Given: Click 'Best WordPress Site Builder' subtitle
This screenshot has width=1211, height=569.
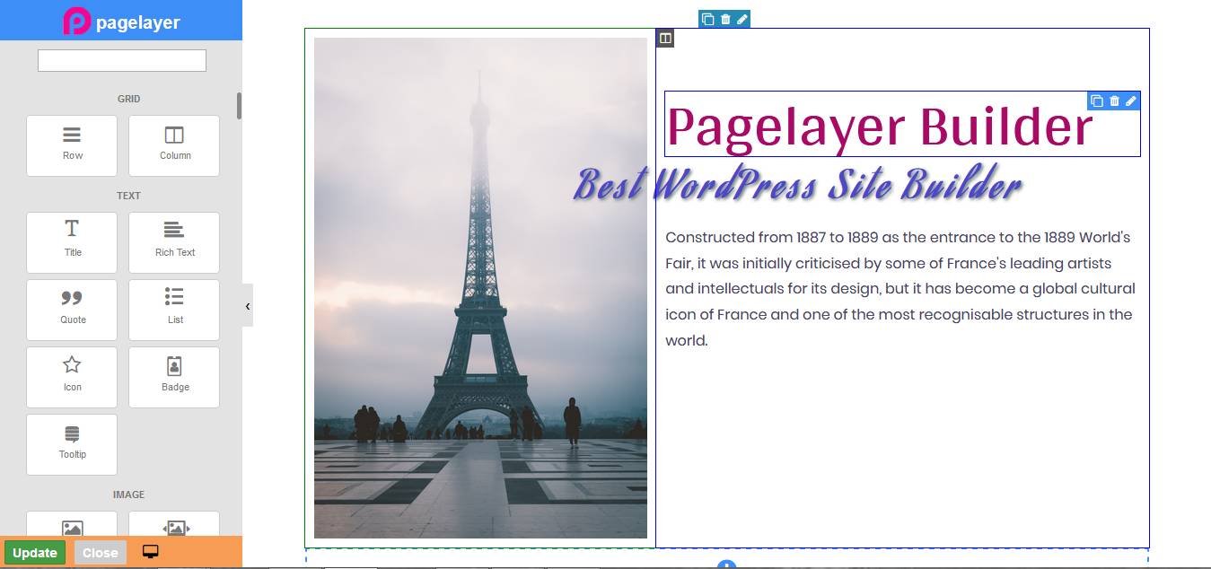Looking at the screenshot, I should (797, 185).
